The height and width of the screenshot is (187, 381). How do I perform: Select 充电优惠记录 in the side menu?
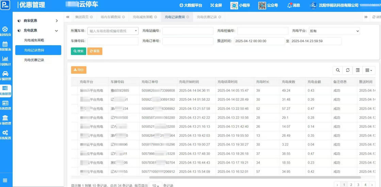click(x=34, y=60)
